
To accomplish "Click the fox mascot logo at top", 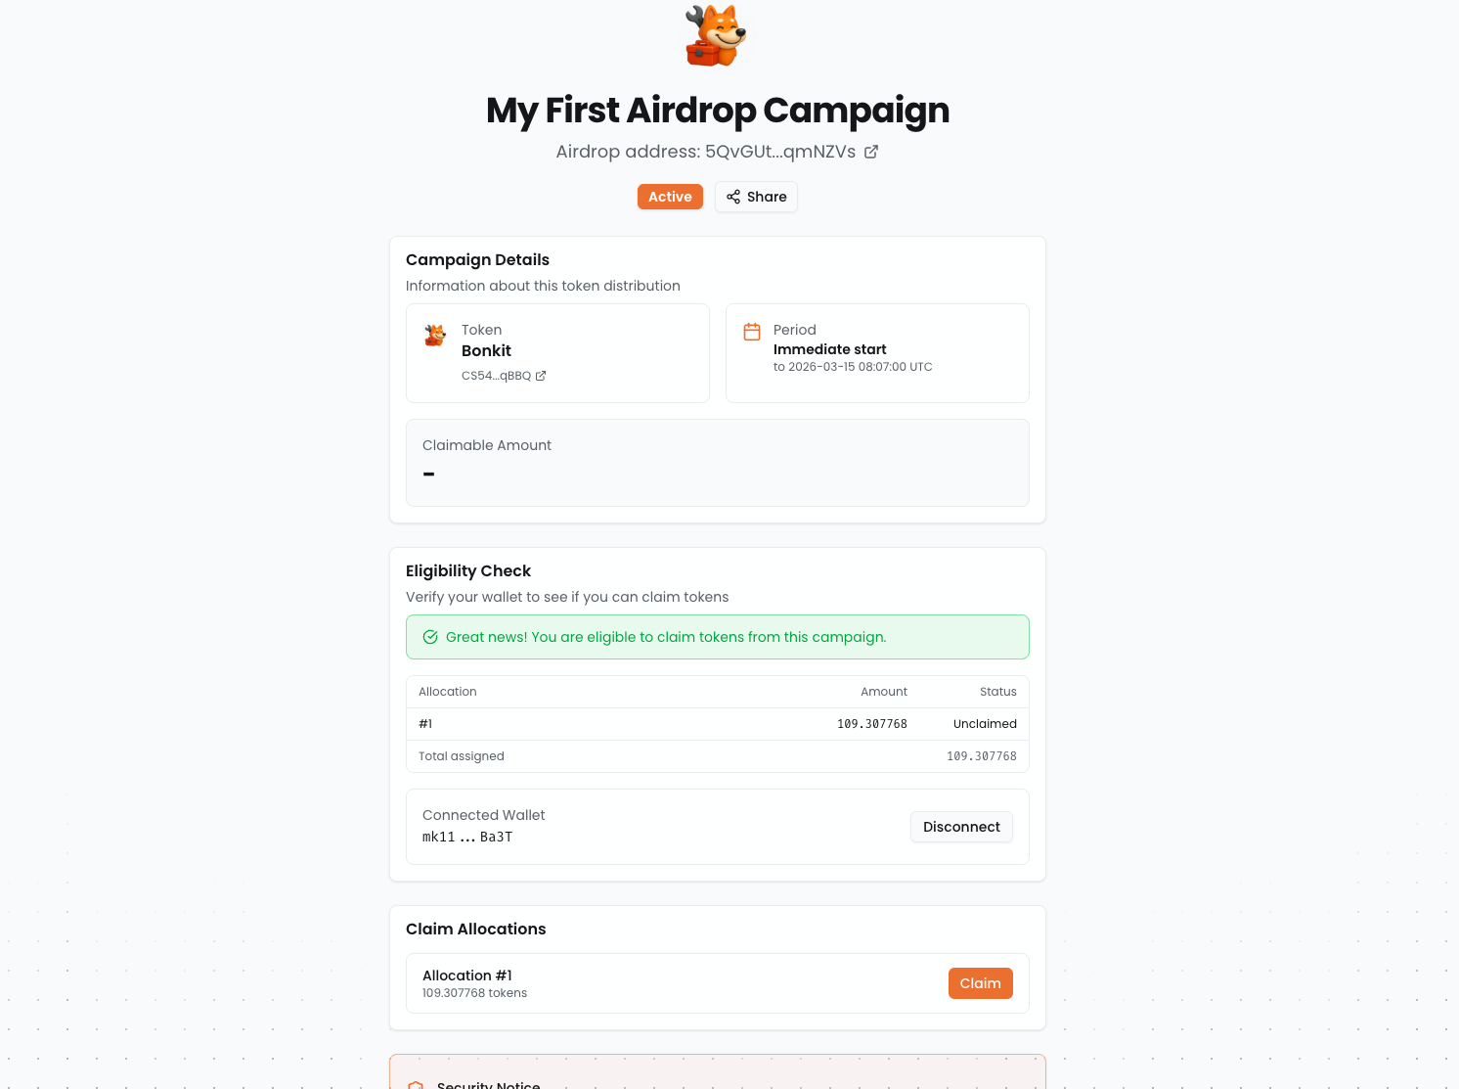I will coord(717,36).
